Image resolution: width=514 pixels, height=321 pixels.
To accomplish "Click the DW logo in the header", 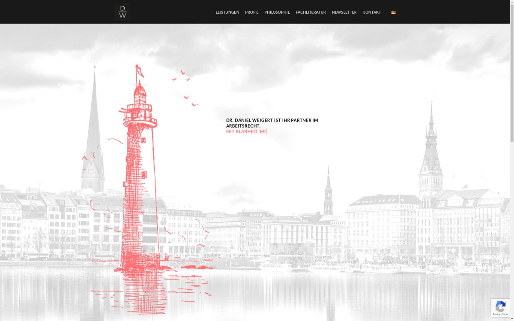I will pos(123,12).
